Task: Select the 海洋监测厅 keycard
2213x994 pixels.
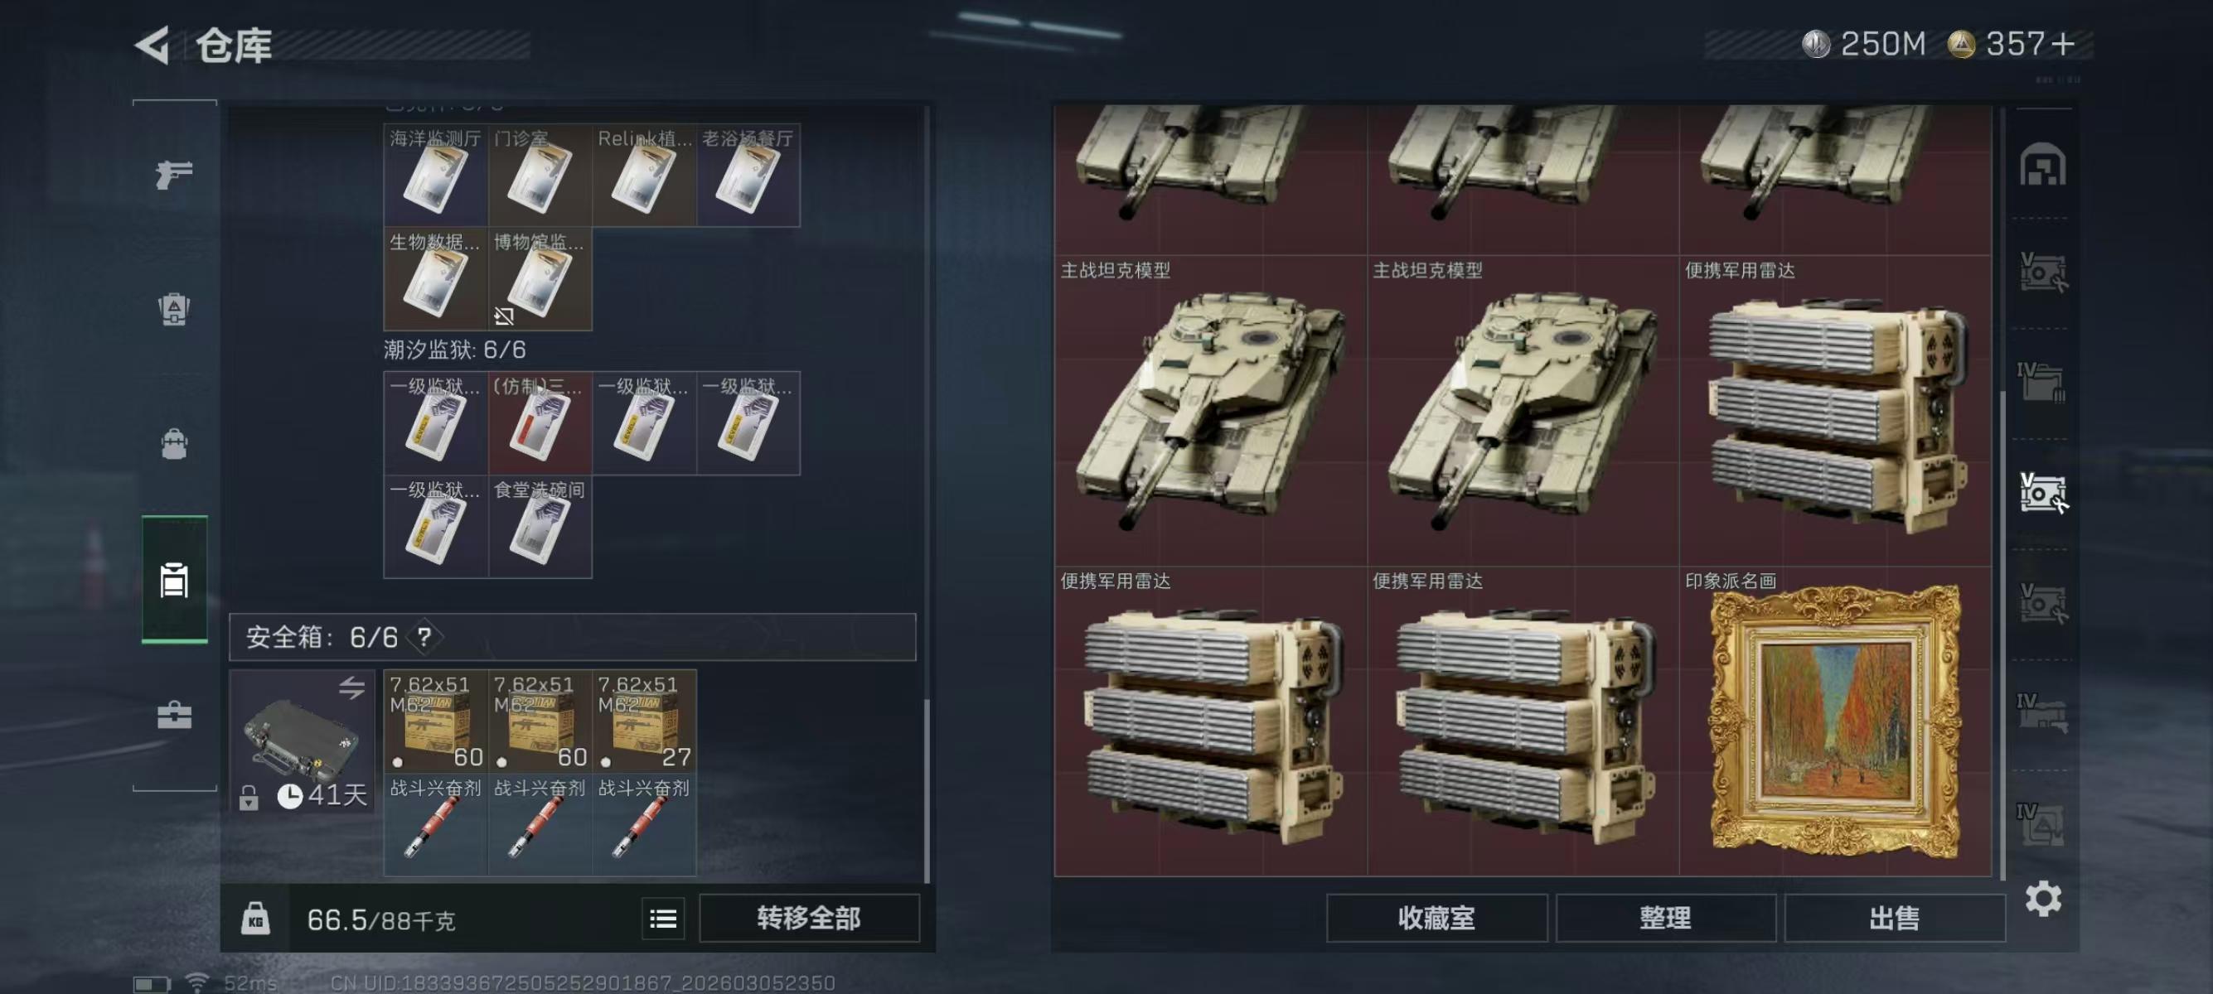Action: tap(436, 174)
